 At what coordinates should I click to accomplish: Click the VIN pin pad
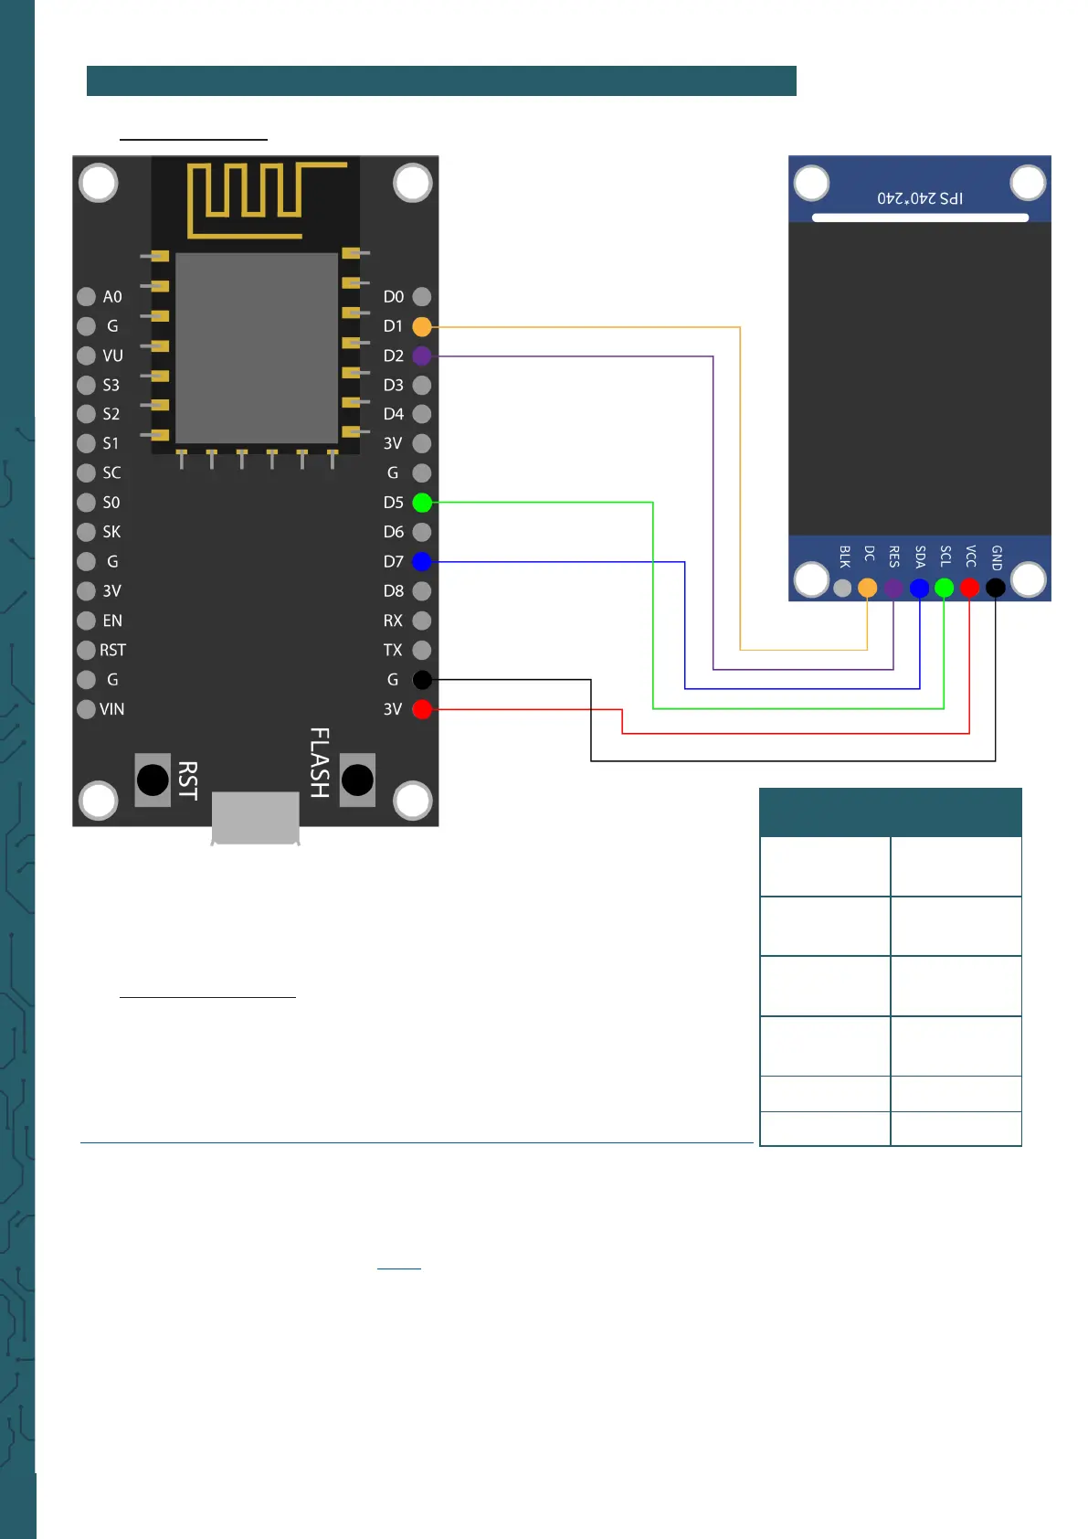[87, 709]
